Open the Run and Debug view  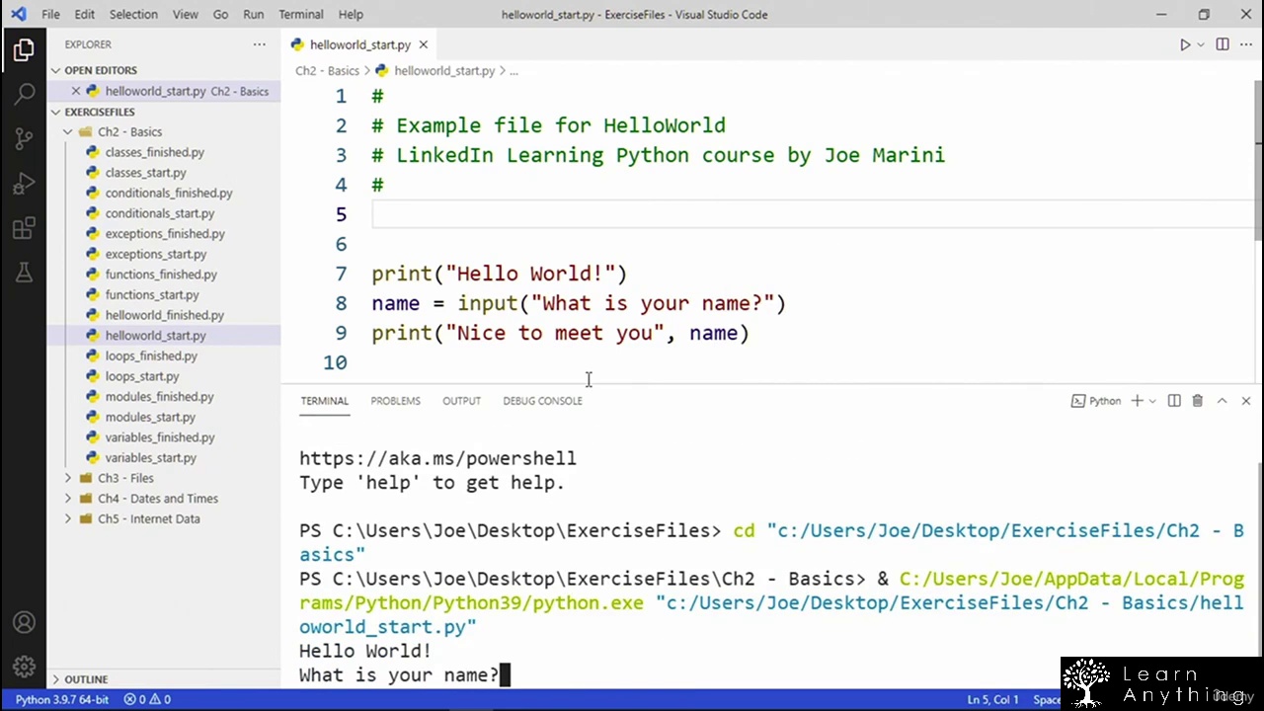24,184
